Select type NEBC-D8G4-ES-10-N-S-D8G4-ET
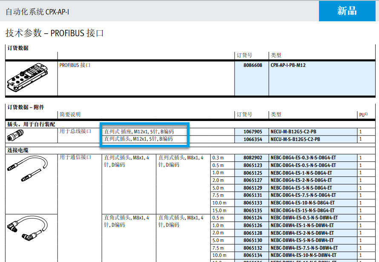The width and height of the screenshot is (379, 262). click(302, 203)
